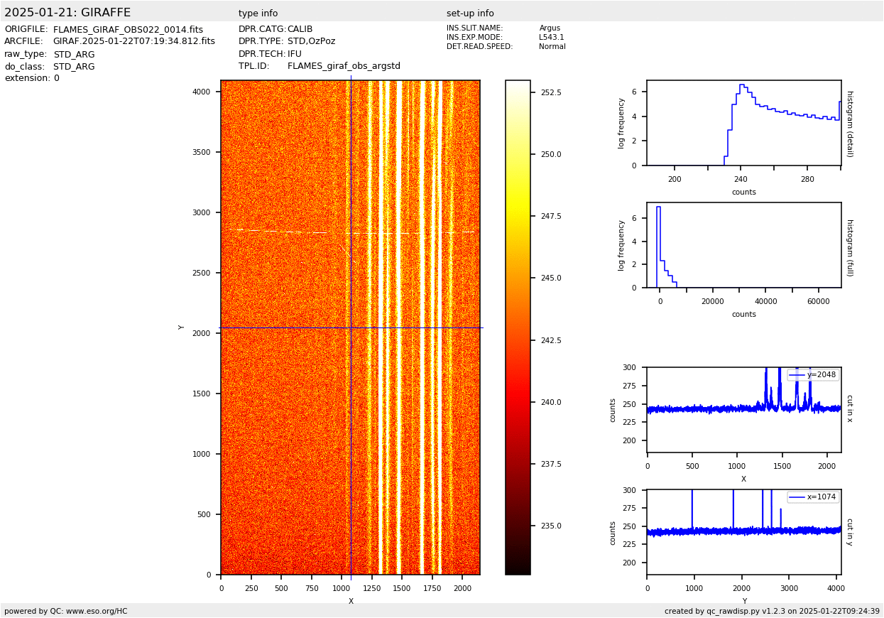Click the ORIGFILE filename FLAMES_GIRAF_OBS022_0014.fits
Image resolution: width=884 pixels, height=618 pixels.
[x=128, y=30]
